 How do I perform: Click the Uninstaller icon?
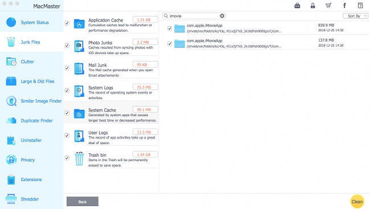coord(11,140)
